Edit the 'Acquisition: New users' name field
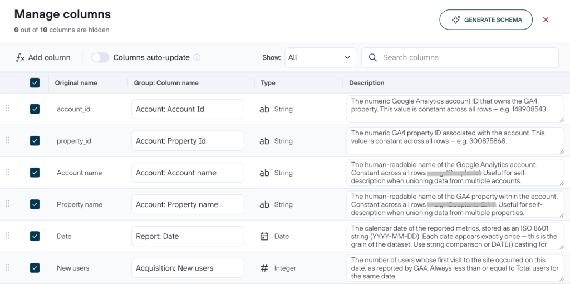 coord(188,268)
